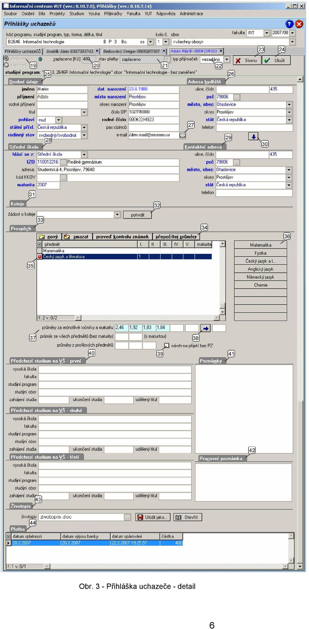This screenshot has height=629, width=309.
Task: Click the maturita year field
Action: coord(48,185)
